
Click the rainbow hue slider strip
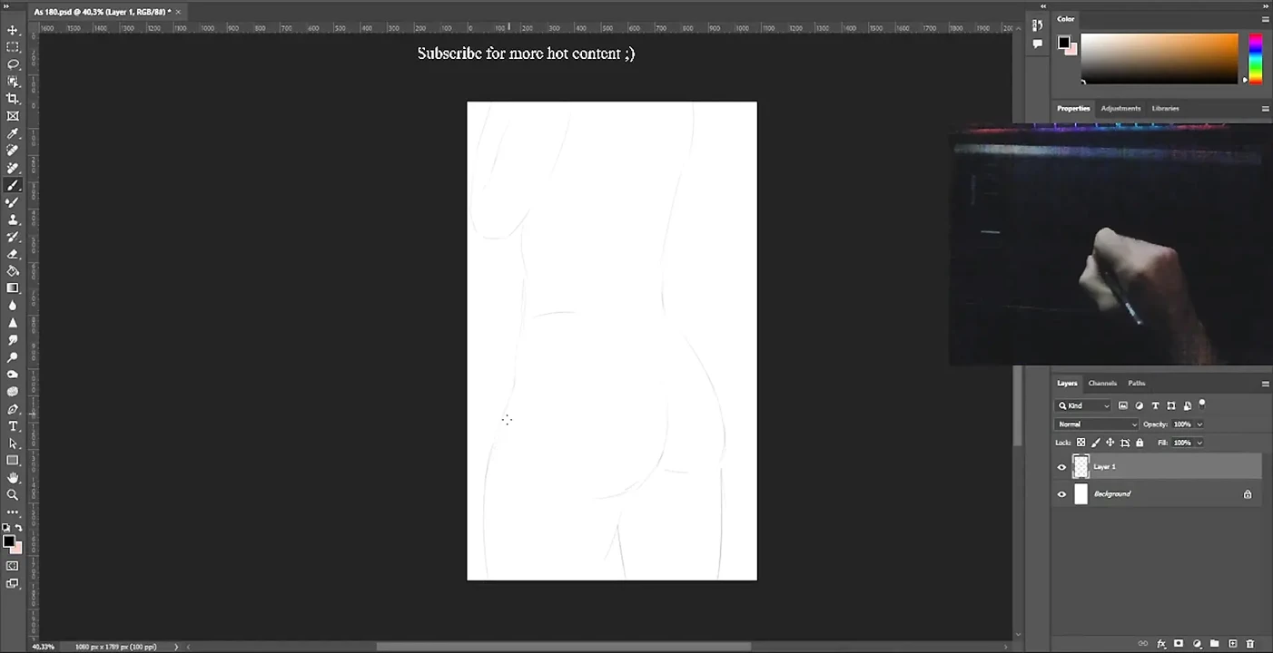1255,59
